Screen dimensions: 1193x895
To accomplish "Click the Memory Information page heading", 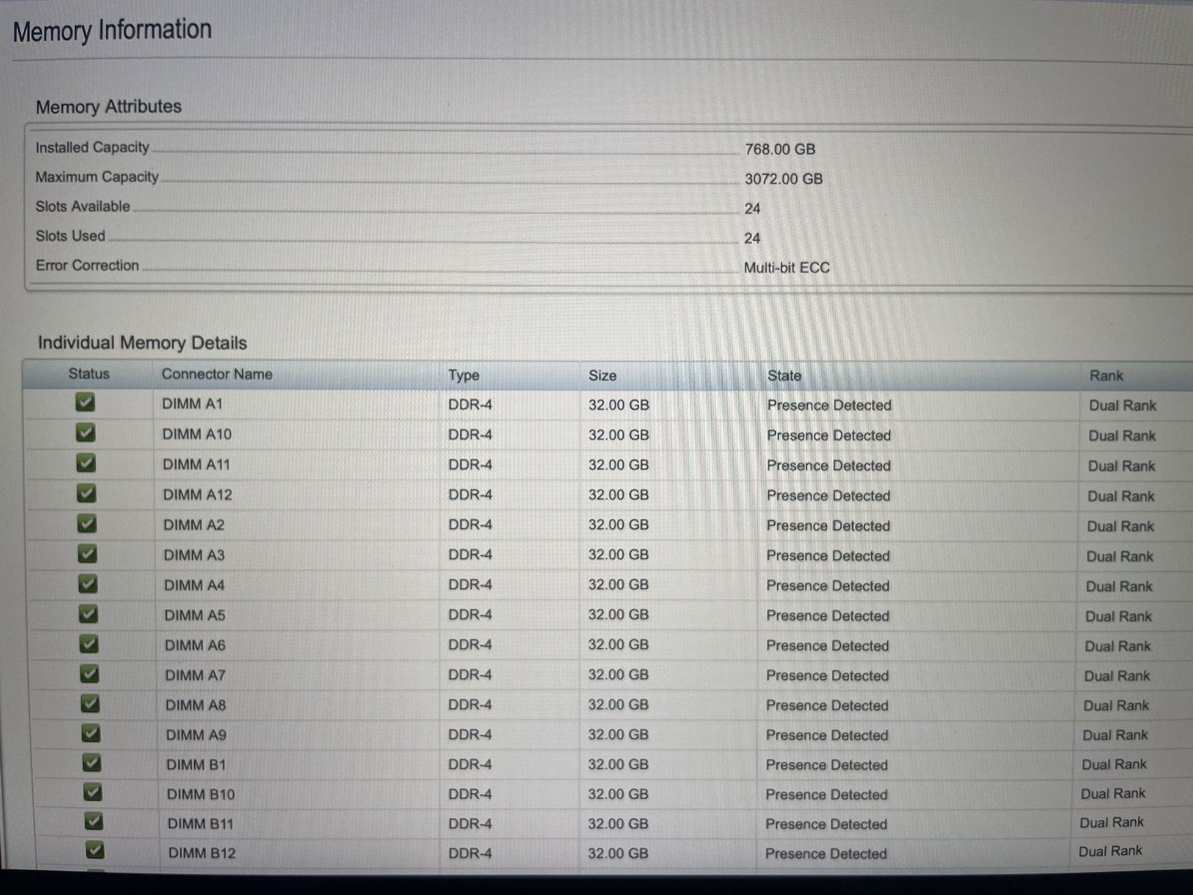I will point(112,30).
